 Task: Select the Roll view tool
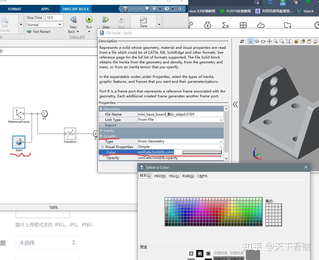click(263, 41)
